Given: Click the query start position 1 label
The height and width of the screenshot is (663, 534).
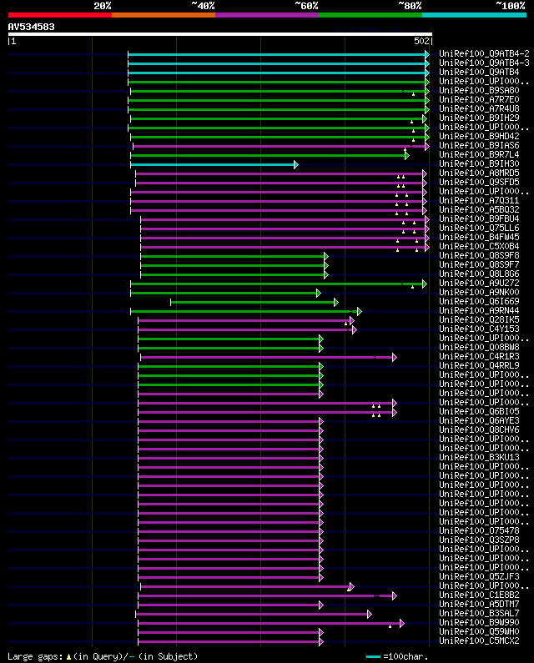Looking at the screenshot, I should coord(14,41).
